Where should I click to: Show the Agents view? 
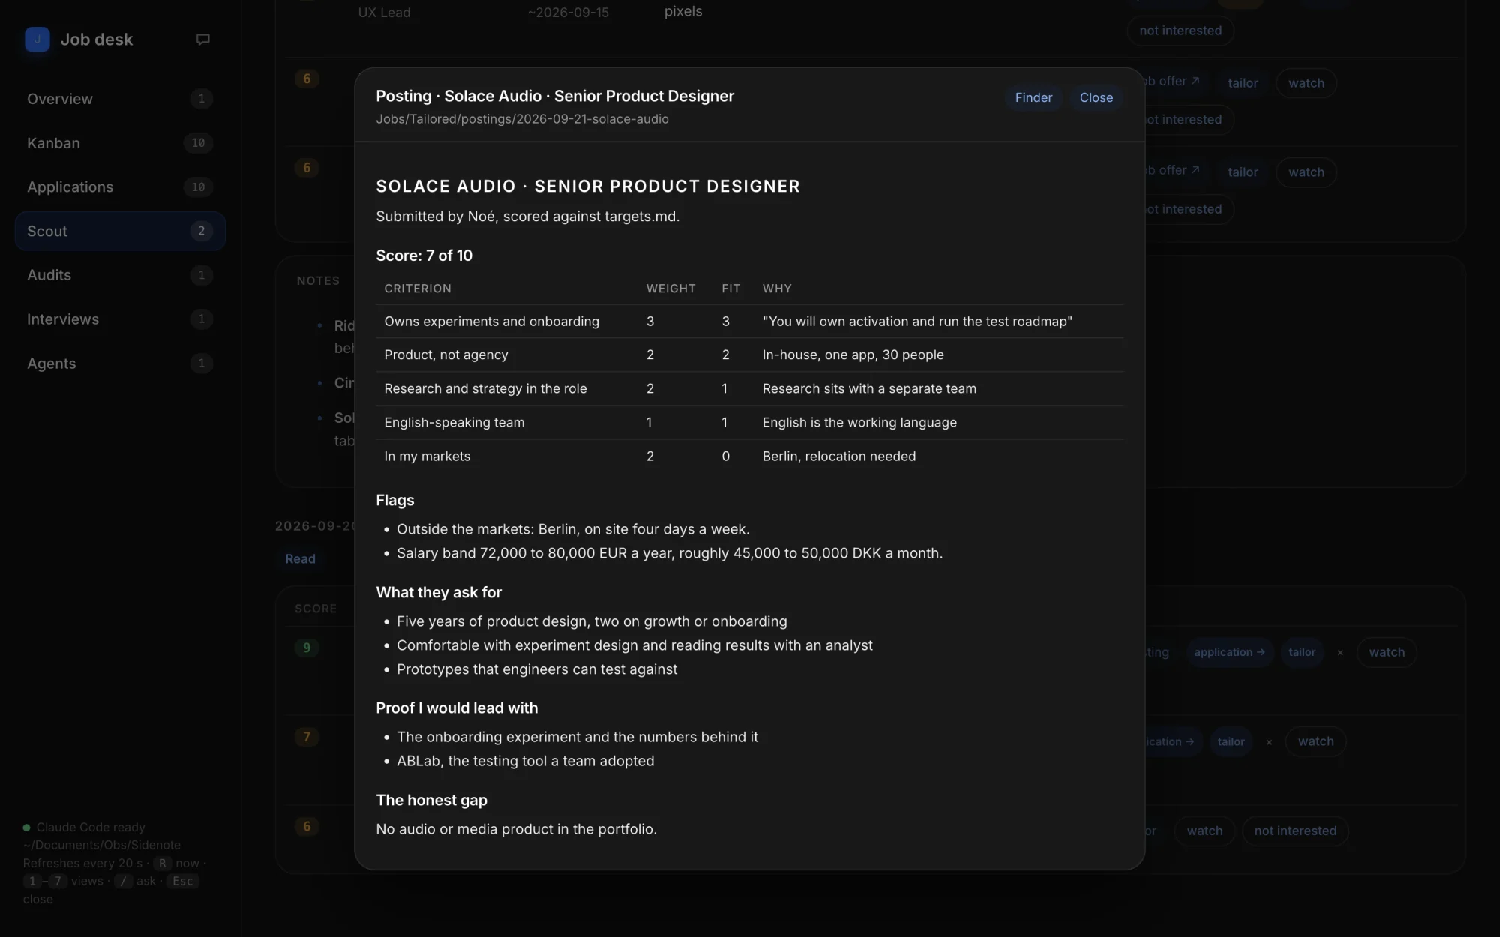(x=120, y=364)
